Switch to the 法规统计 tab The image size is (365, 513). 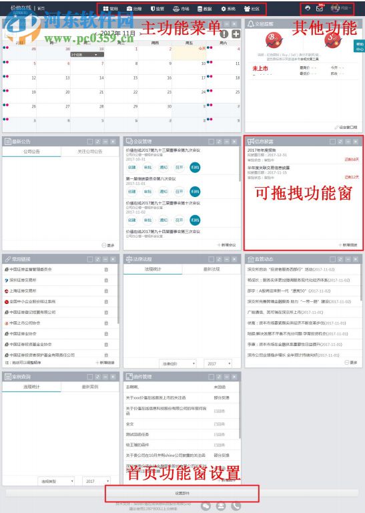click(153, 269)
